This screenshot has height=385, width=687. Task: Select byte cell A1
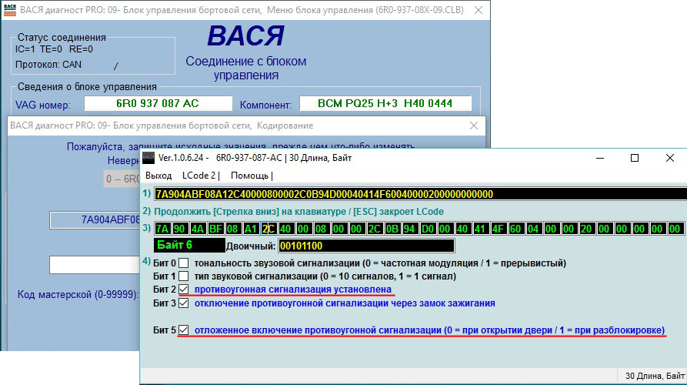[251, 229]
